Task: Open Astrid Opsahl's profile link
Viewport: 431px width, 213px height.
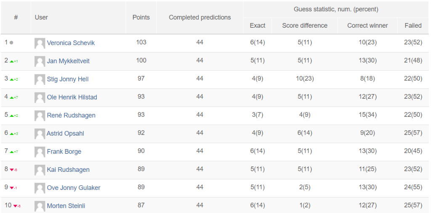Action: (x=65, y=134)
